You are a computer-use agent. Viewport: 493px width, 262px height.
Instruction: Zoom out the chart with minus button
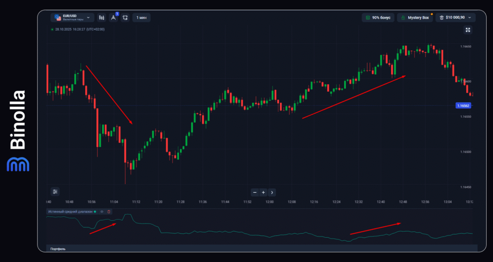pos(255,192)
